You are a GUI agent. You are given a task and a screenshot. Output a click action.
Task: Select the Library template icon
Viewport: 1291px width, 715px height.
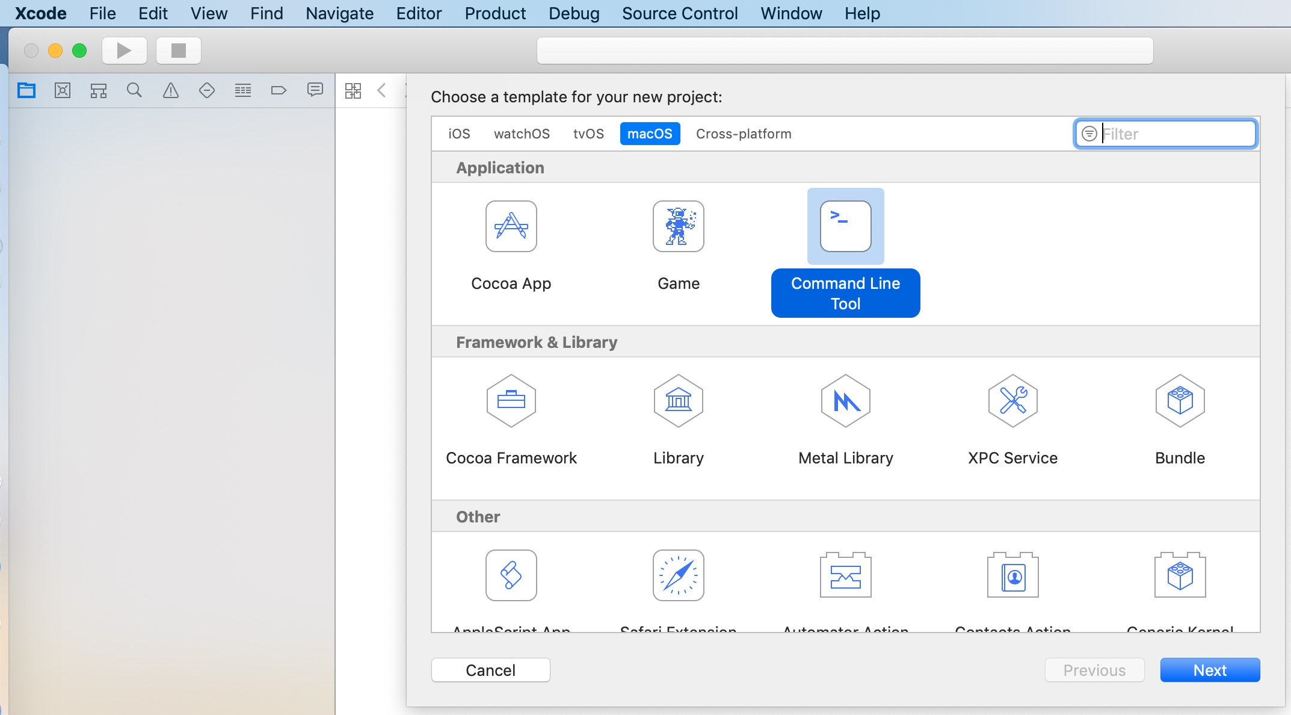[x=679, y=401]
